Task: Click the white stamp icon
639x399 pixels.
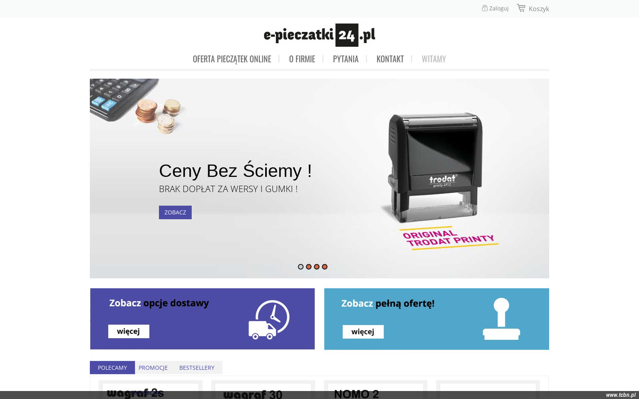Action: [501, 319]
